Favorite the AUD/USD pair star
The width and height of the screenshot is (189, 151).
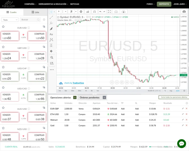coord(3,108)
